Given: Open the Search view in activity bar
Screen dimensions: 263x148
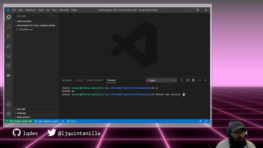Looking at the screenshot, I should coord(9,27).
